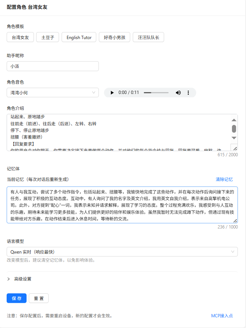This screenshot has height=328, width=246.
Task: Choose the English Tutor template
Action: click(79, 37)
